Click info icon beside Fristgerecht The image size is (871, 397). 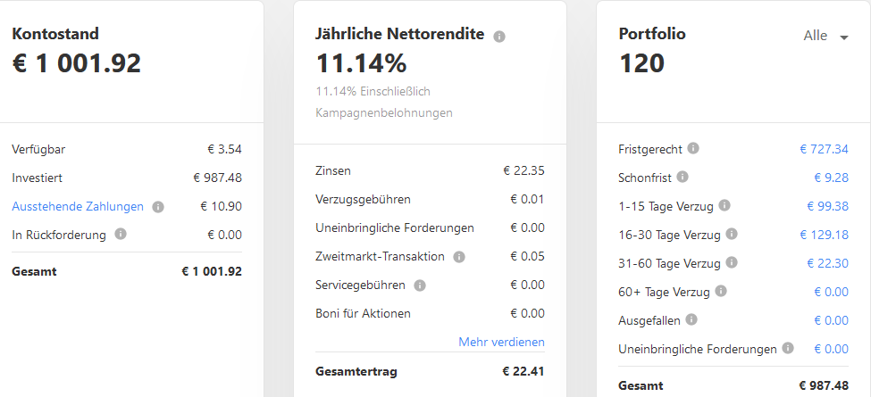coord(692,148)
